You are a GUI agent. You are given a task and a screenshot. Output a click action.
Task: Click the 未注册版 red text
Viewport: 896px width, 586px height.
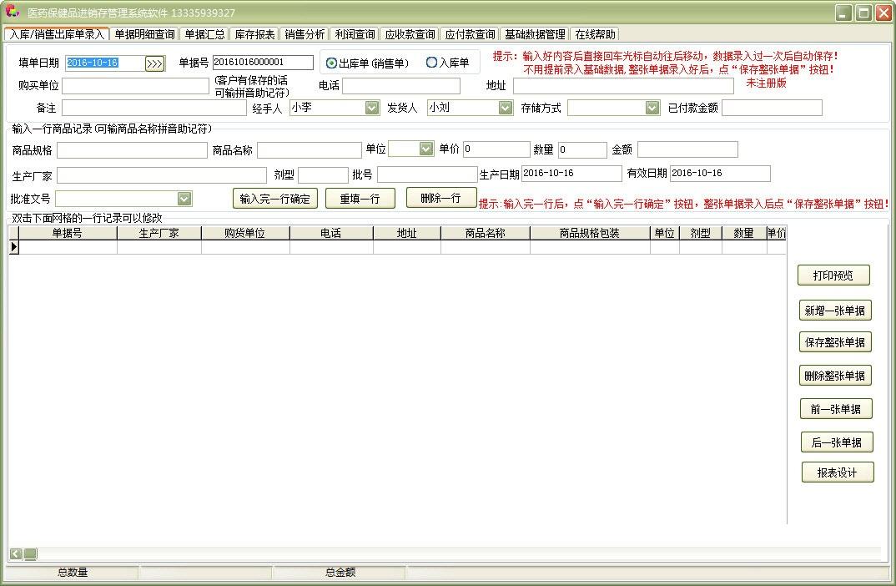[767, 83]
